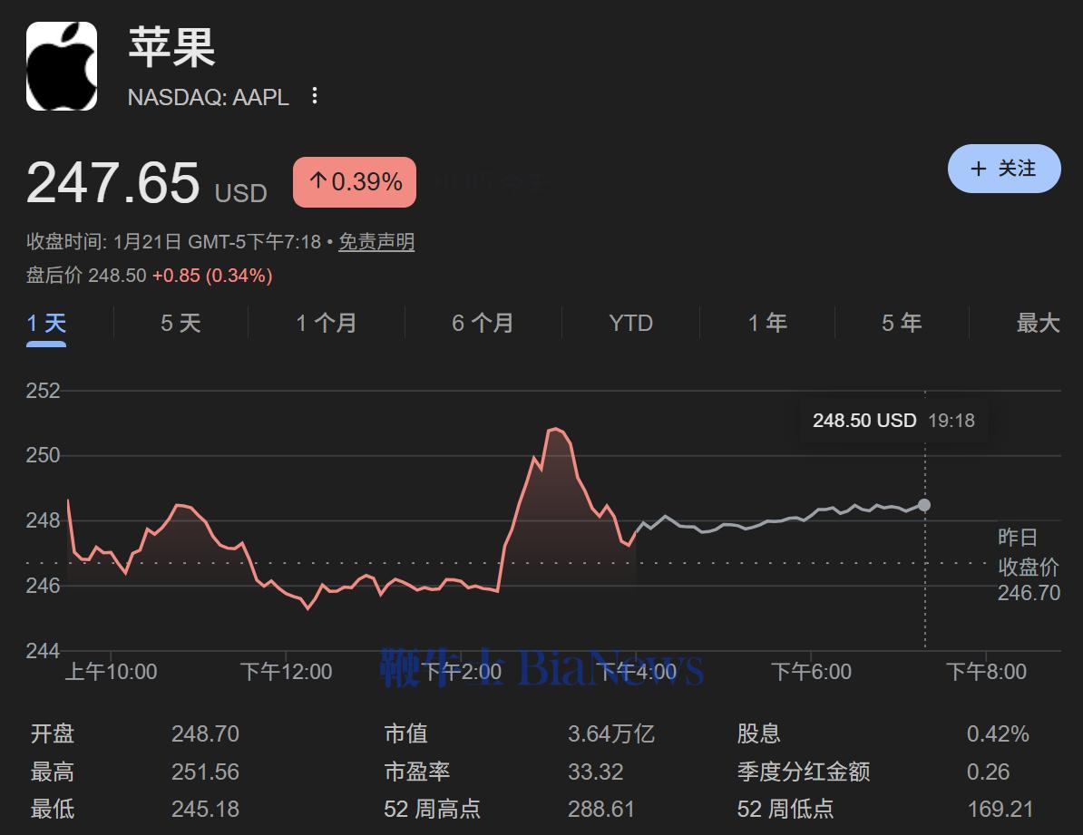Click the chart marker dot at 19:18
Viewport: 1083px width, 835px height.
(924, 505)
